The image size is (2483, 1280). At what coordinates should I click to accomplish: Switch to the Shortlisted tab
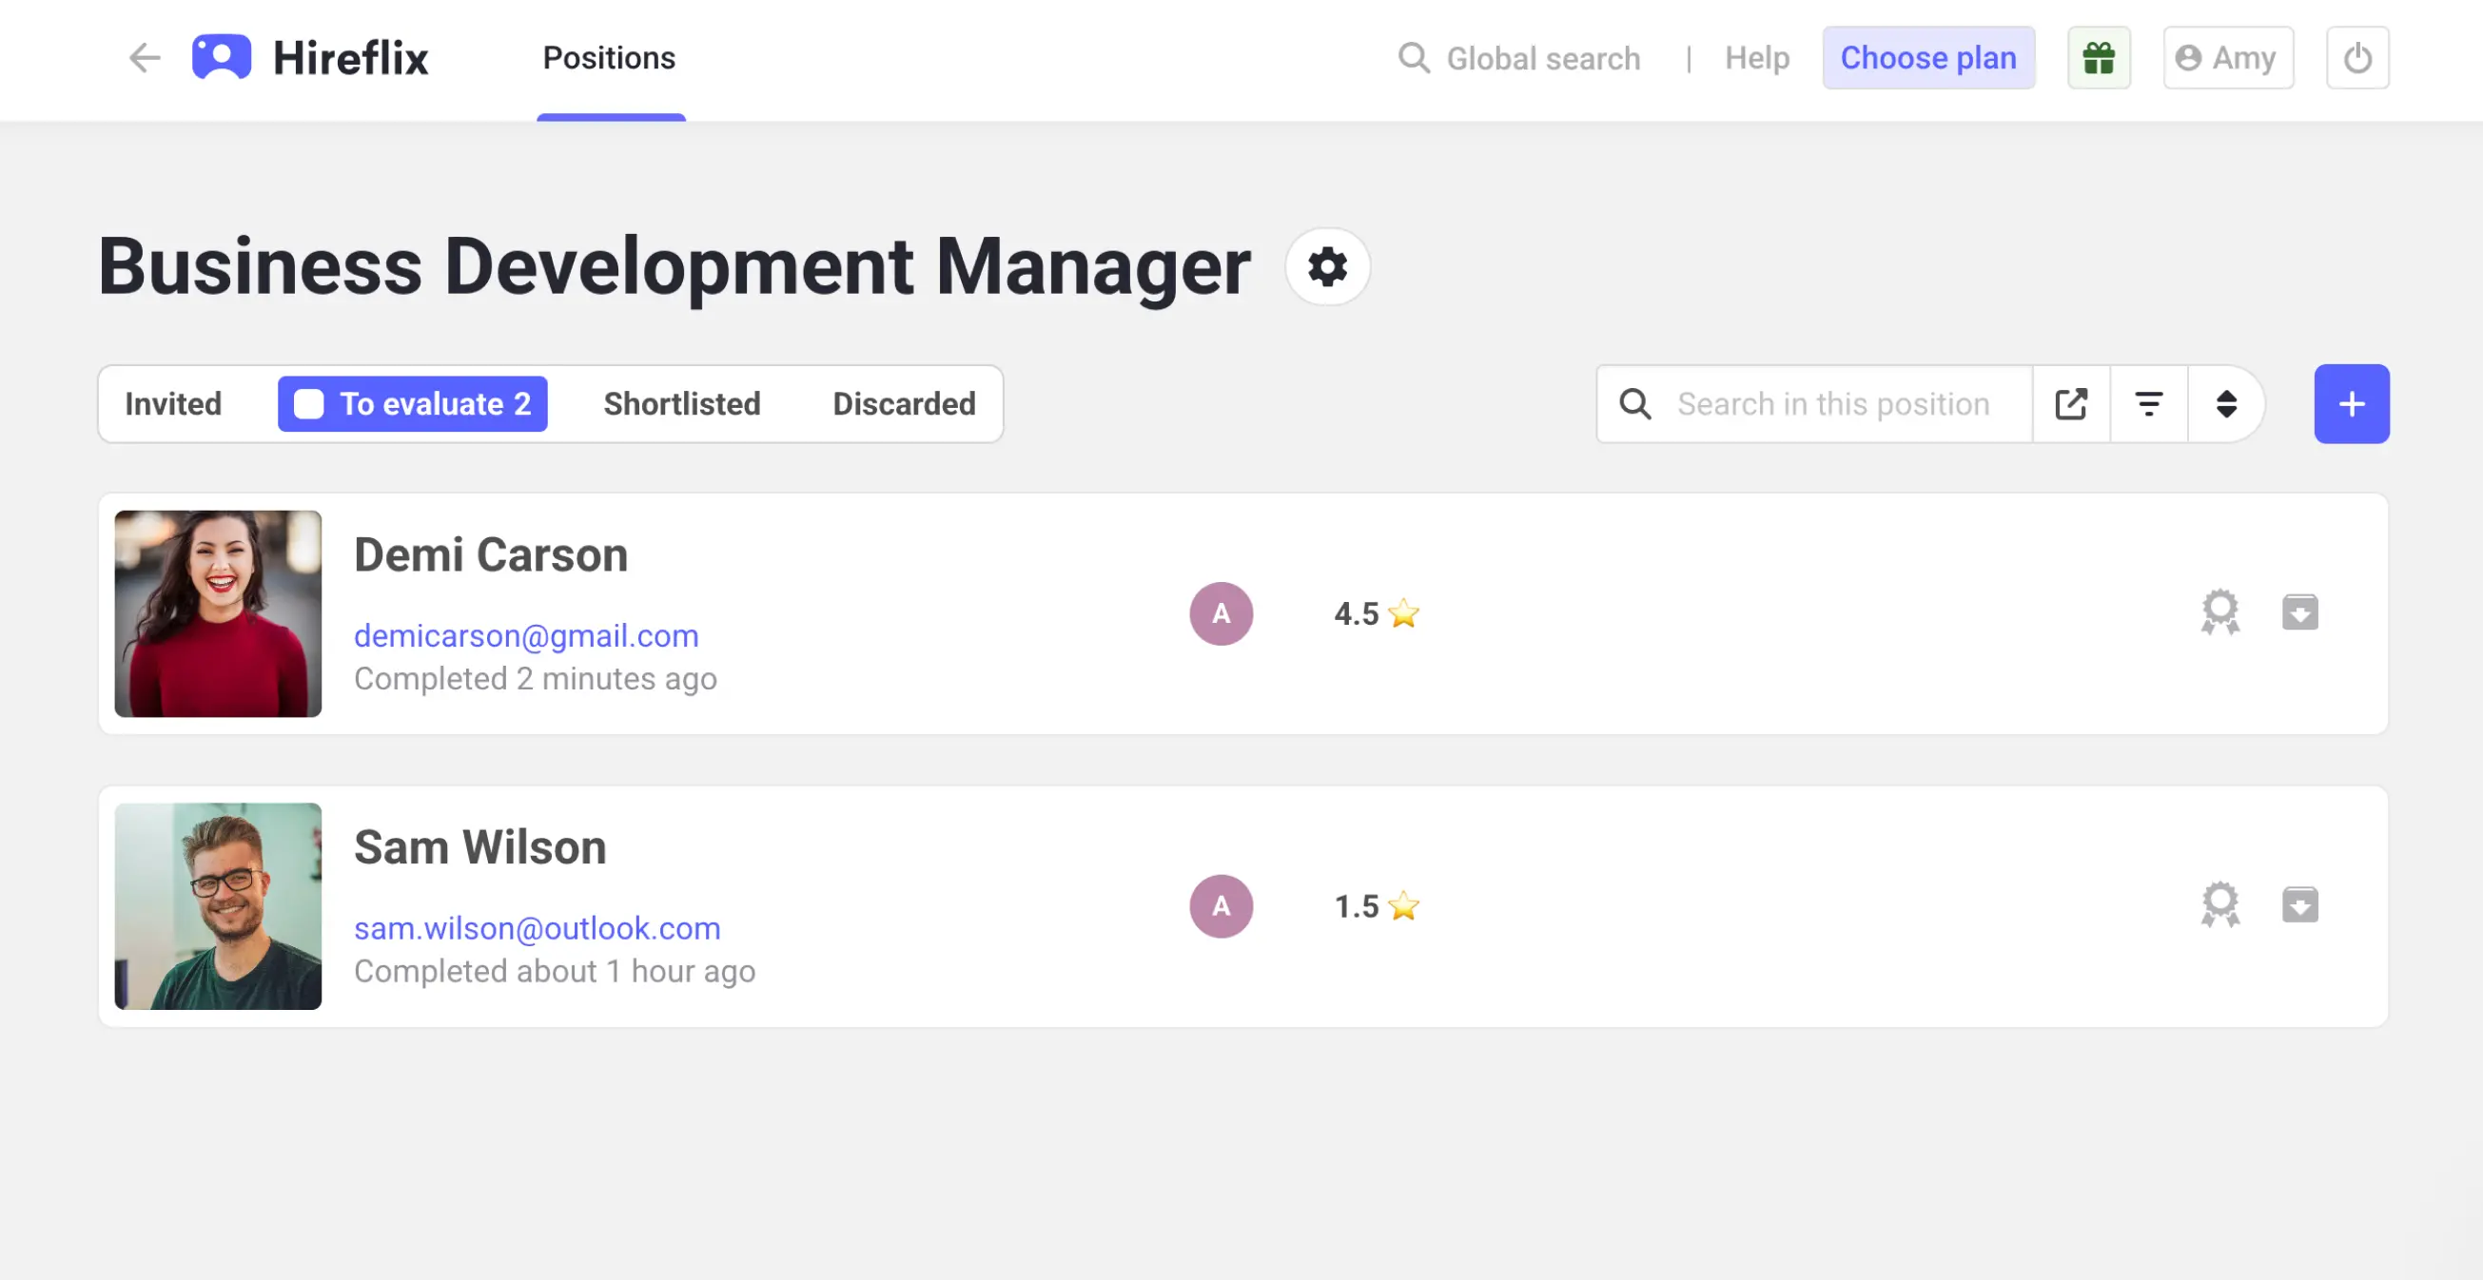(681, 404)
